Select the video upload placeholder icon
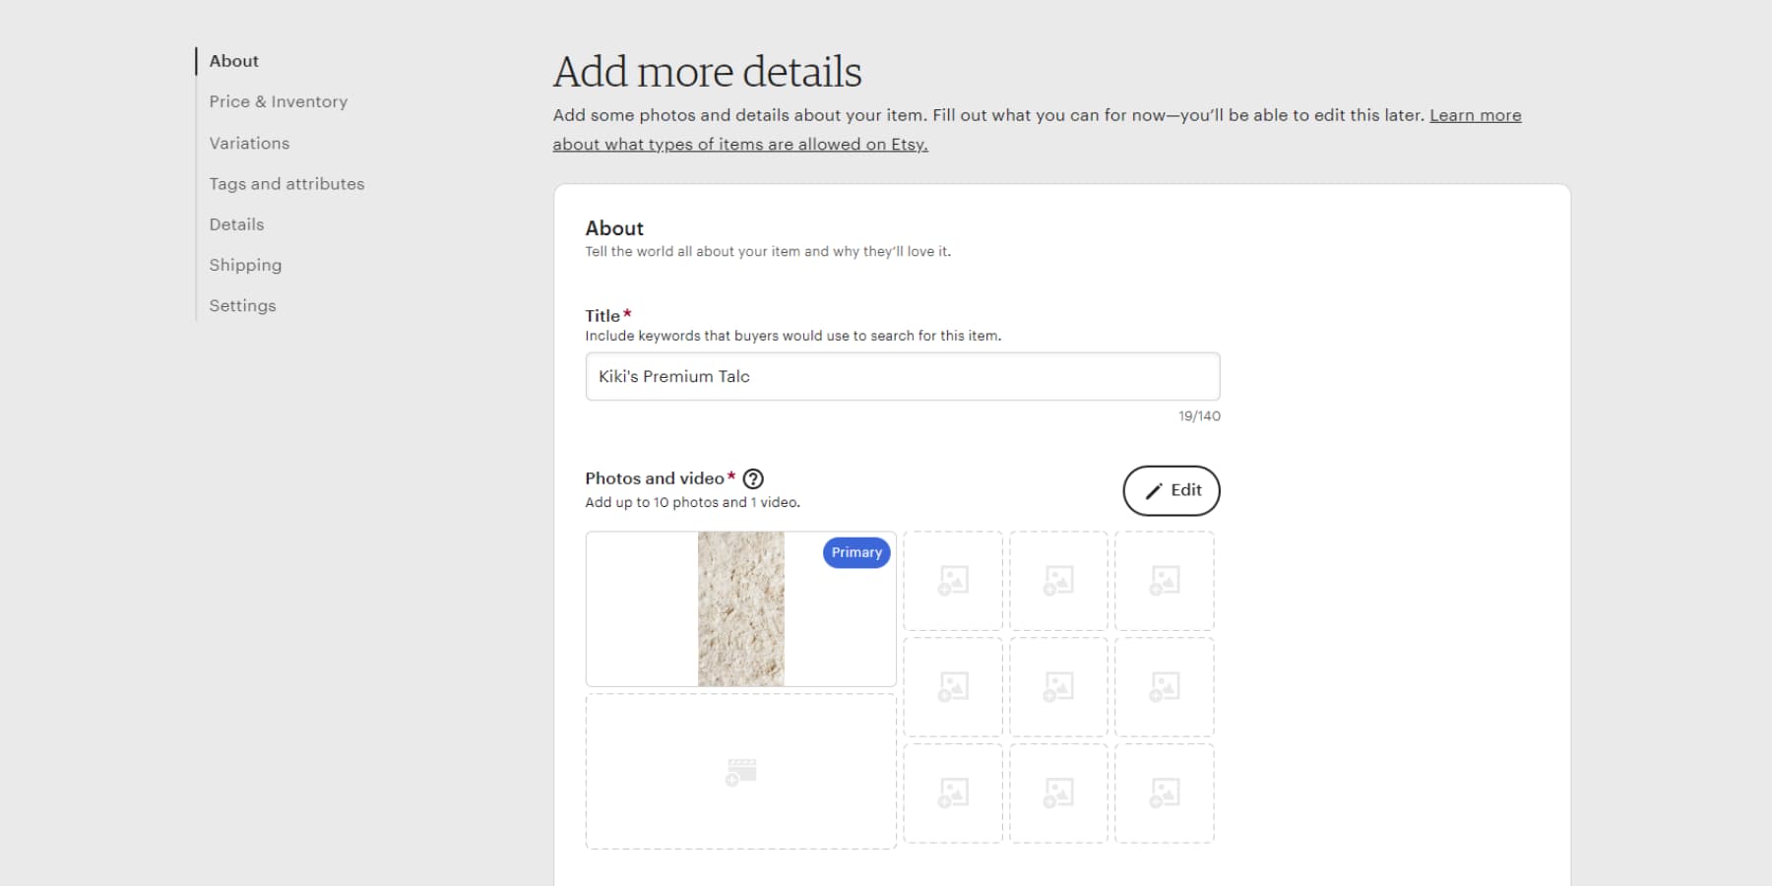The height and width of the screenshot is (886, 1772). pos(740,771)
